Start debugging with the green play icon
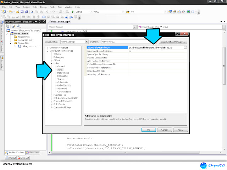The height and width of the screenshot is (170, 227). point(73,12)
